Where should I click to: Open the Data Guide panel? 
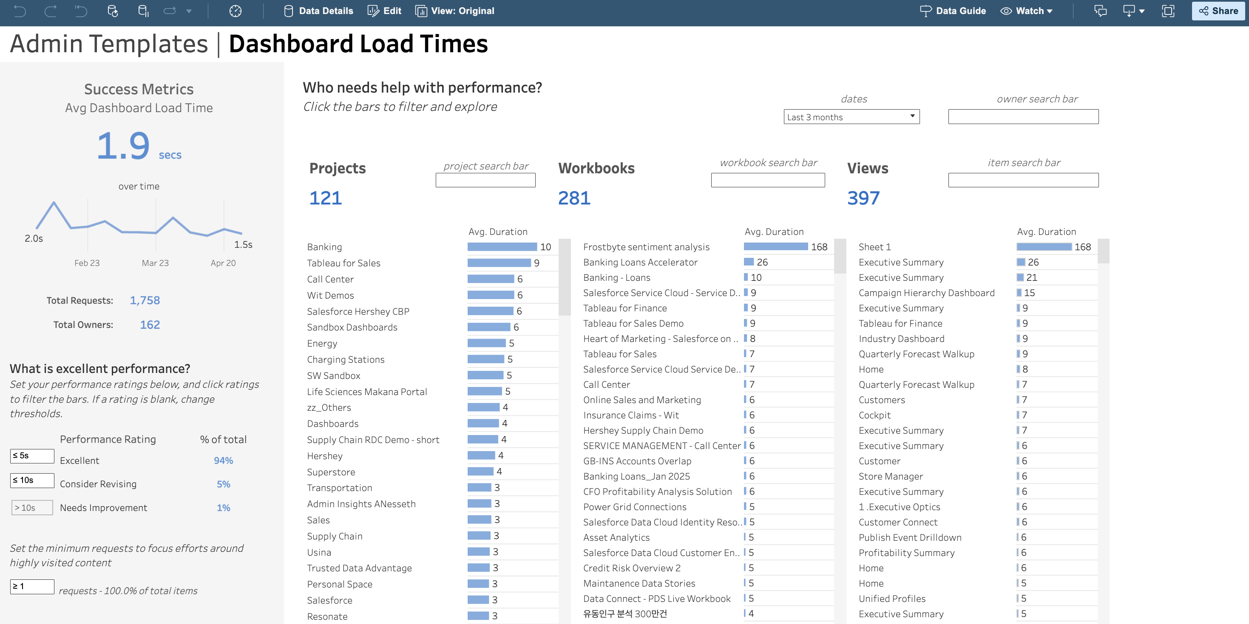(952, 11)
